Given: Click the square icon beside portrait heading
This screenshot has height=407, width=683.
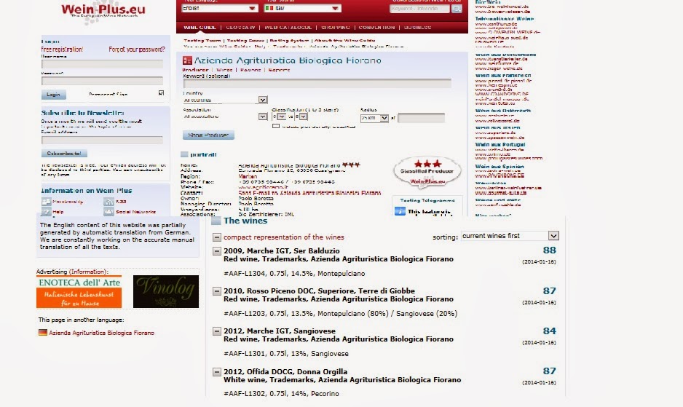Looking at the screenshot, I should pyautogui.click(x=184, y=154).
